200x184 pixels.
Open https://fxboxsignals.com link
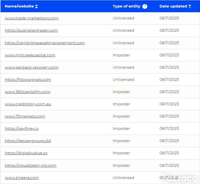(x=28, y=80)
